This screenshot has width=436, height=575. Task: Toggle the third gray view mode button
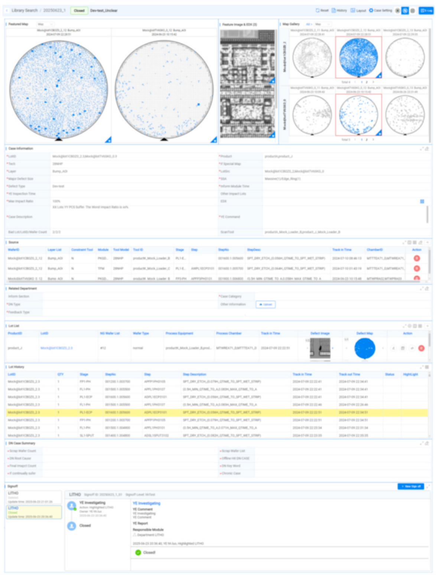412,10
